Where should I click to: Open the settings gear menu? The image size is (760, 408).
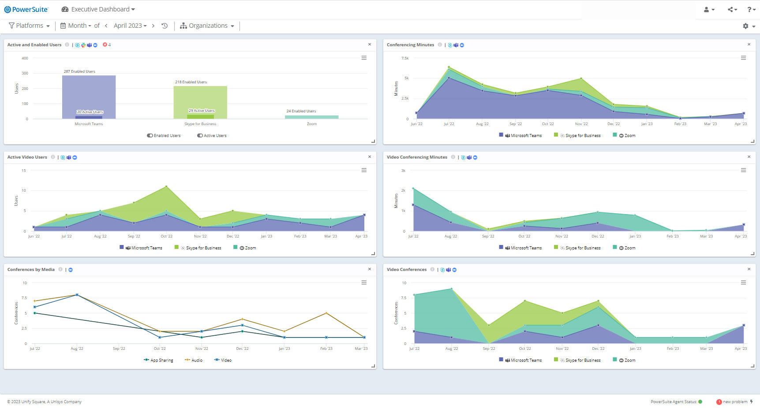tap(749, 26)
